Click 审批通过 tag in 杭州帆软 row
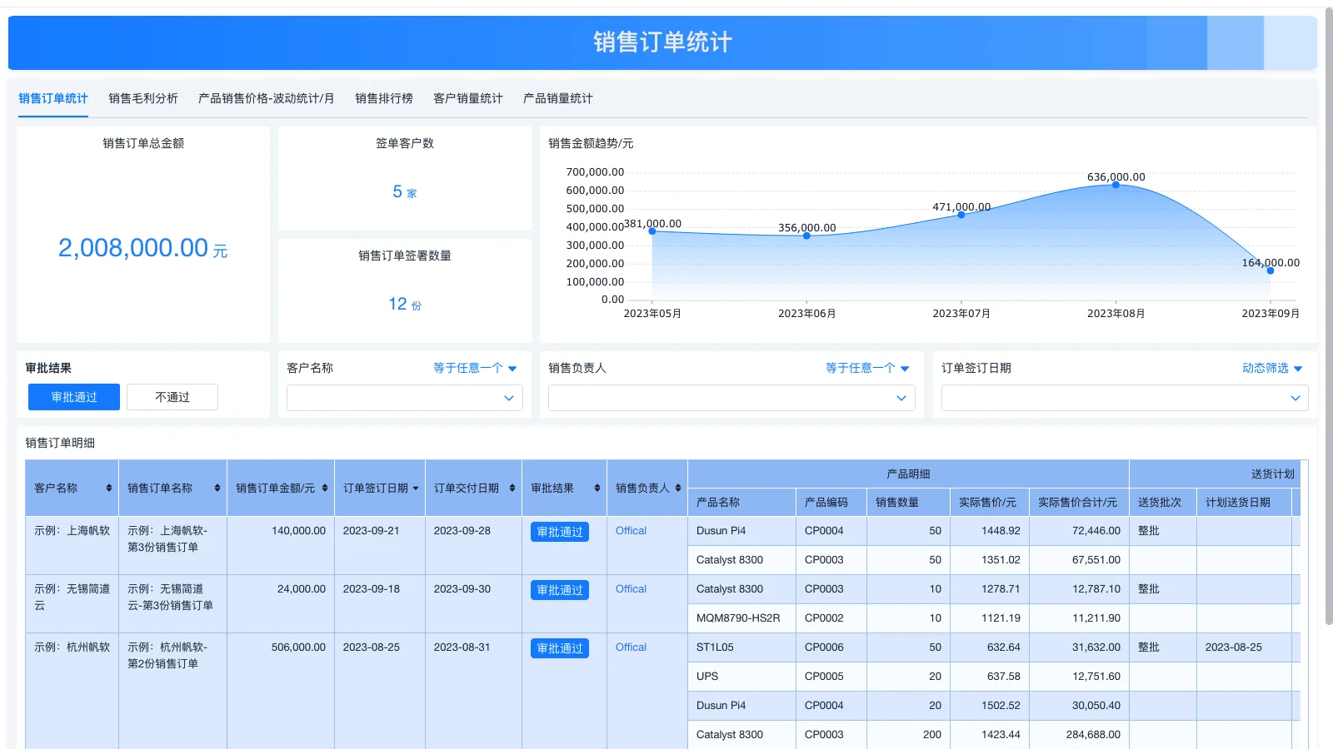Viewport: 1333px width, 749px height. 560,648
